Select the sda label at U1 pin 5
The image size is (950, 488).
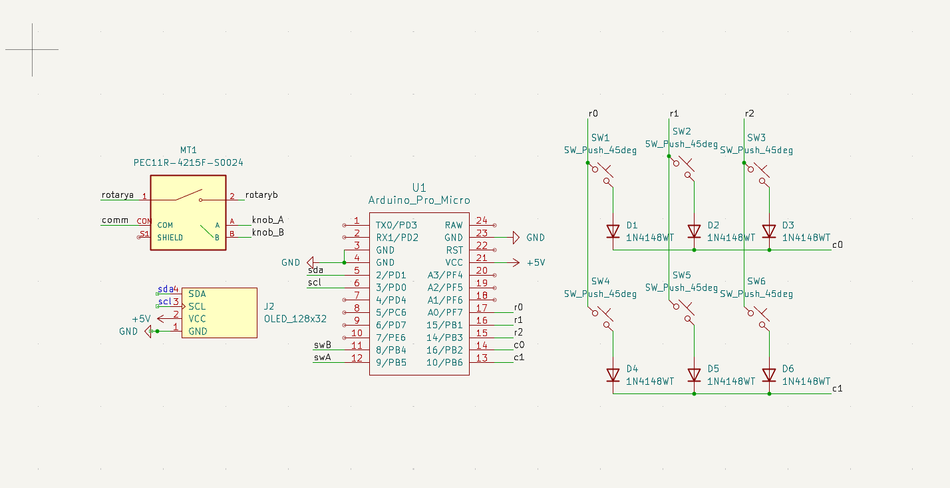pyautogui.click(x=316, y=270)
